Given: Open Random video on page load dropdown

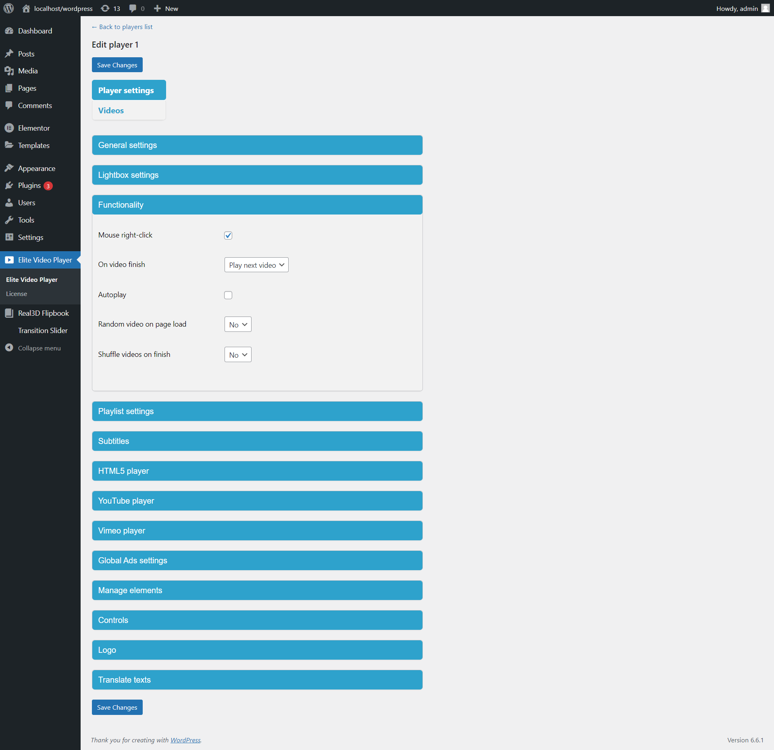Looking at the screenshot, I should pos(238,325).
